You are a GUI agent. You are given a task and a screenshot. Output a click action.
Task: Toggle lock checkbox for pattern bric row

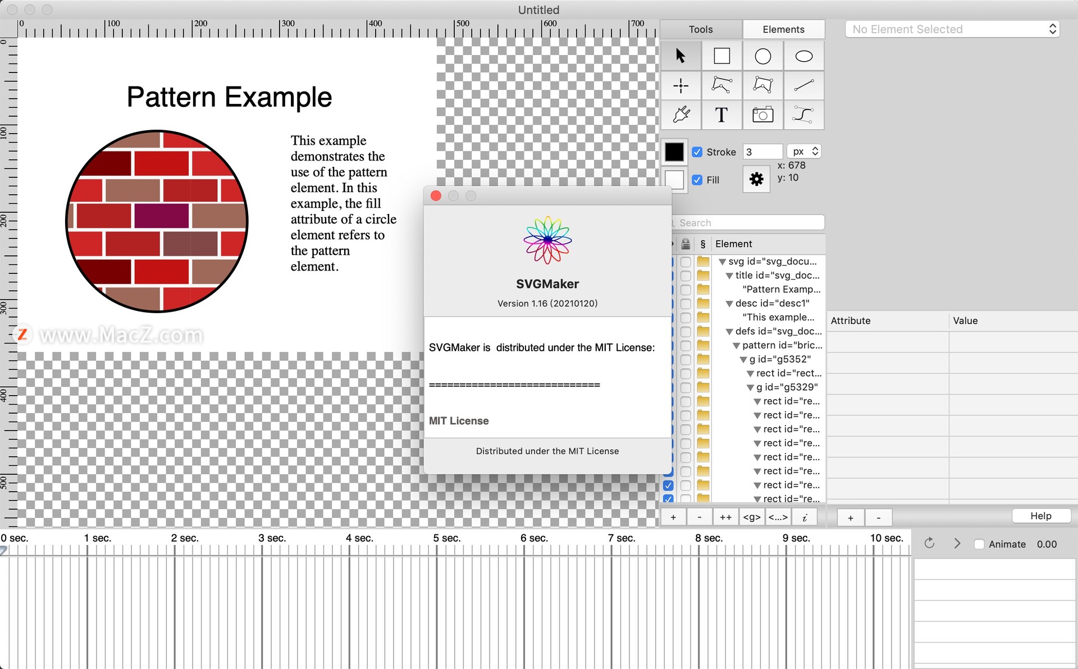[686, 345]
